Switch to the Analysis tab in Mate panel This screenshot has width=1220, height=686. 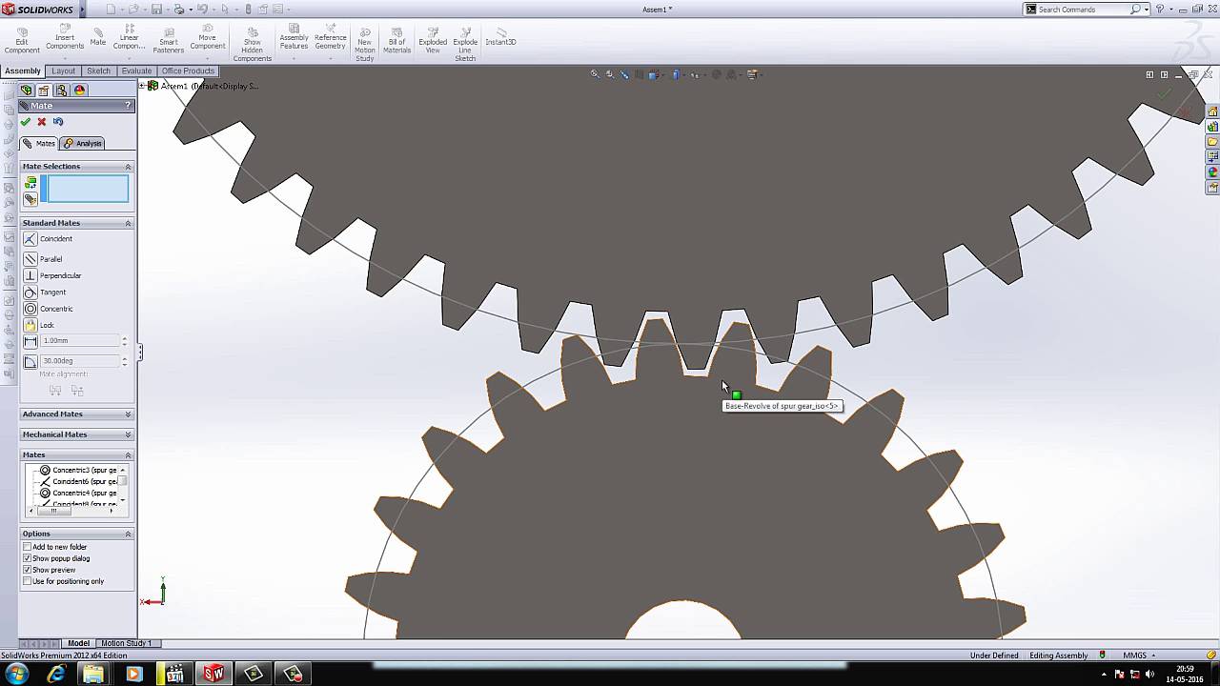tap(83, 144)
